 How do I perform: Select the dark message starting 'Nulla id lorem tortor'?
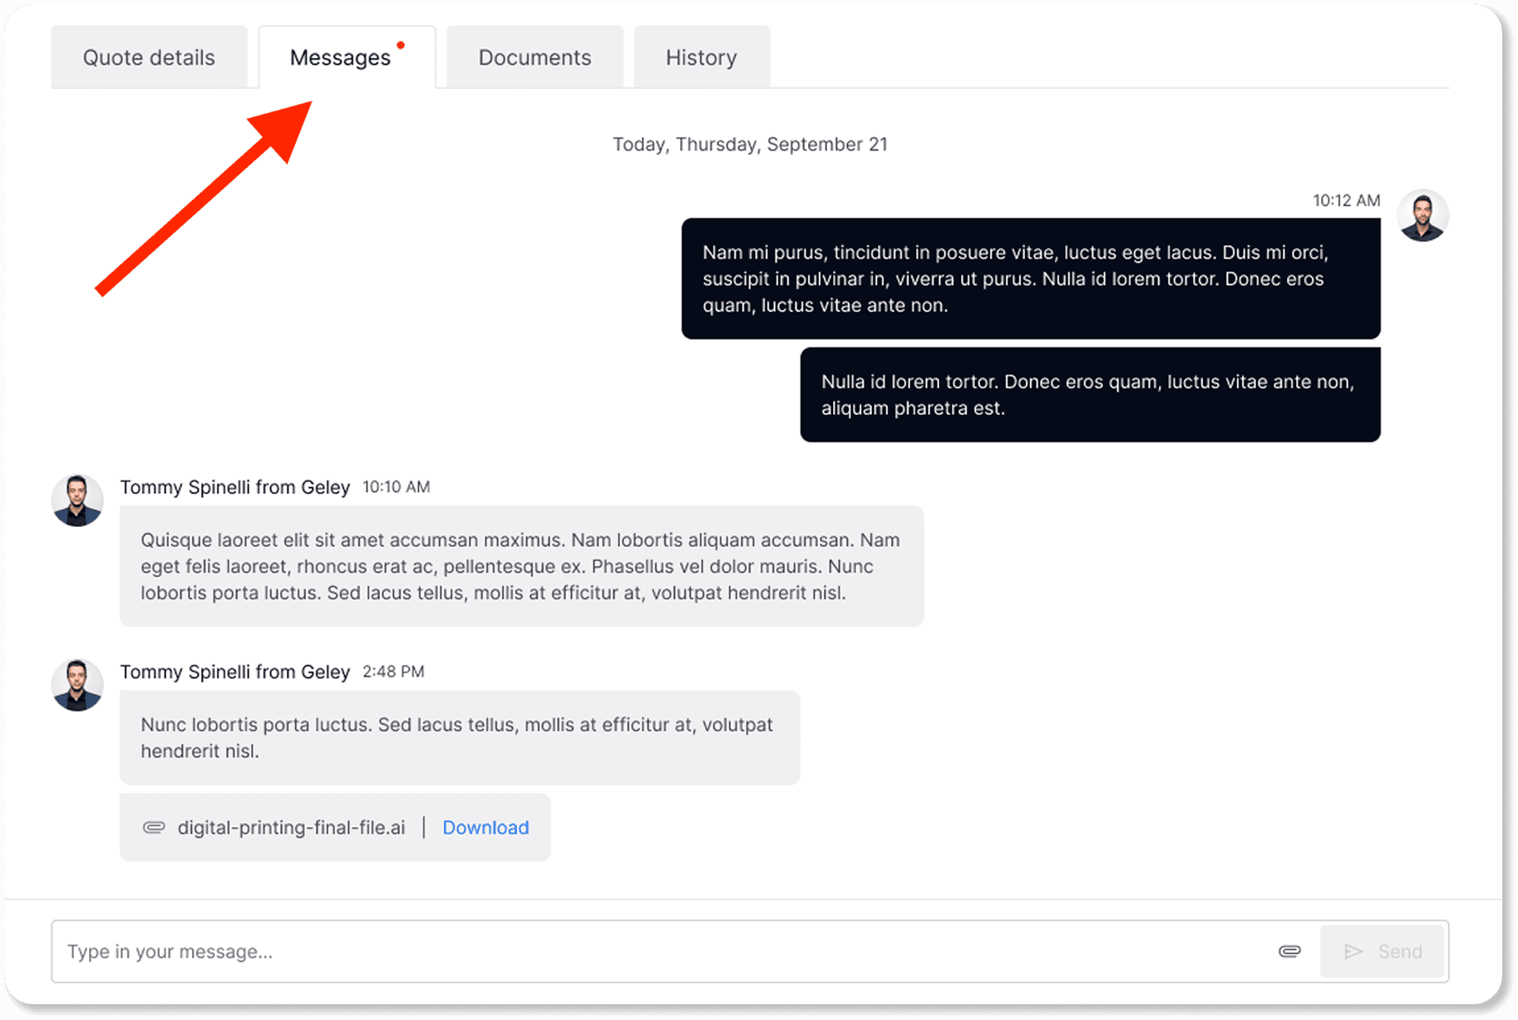coord(1090,395)
